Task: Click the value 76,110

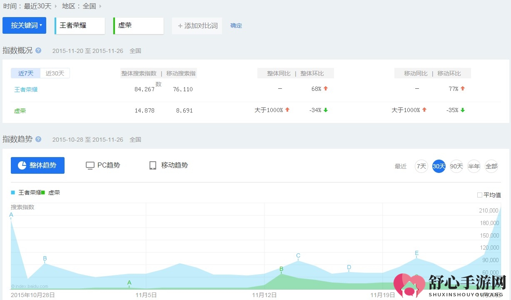Action: (x=183, y=89)
